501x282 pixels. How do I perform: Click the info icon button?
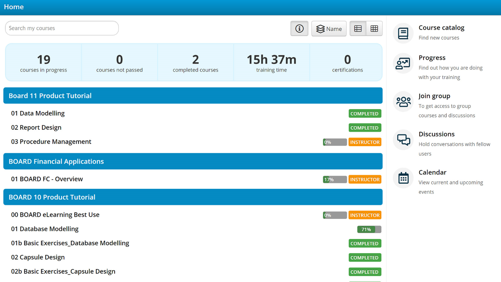[x=299, y=29]
